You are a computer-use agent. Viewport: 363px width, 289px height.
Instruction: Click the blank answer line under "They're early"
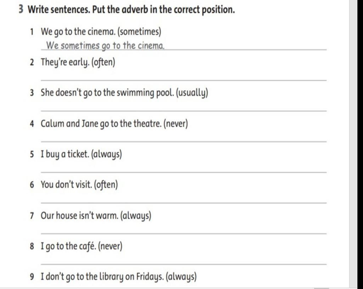pyautogui.click(x=184, y=80)
